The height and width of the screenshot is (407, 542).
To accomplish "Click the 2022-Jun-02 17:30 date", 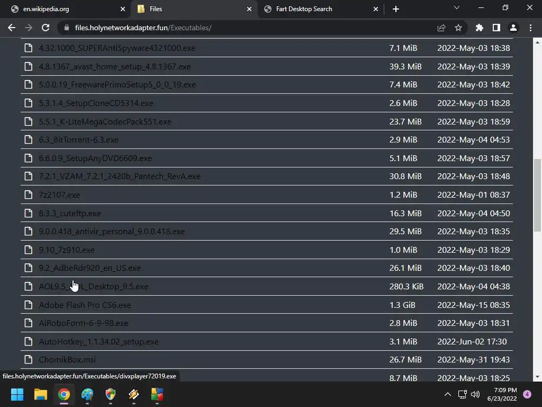I will click(x=472, y=342).
